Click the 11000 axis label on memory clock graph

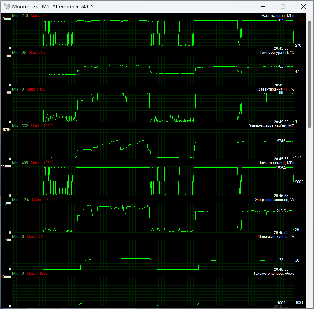coord(6,167)
